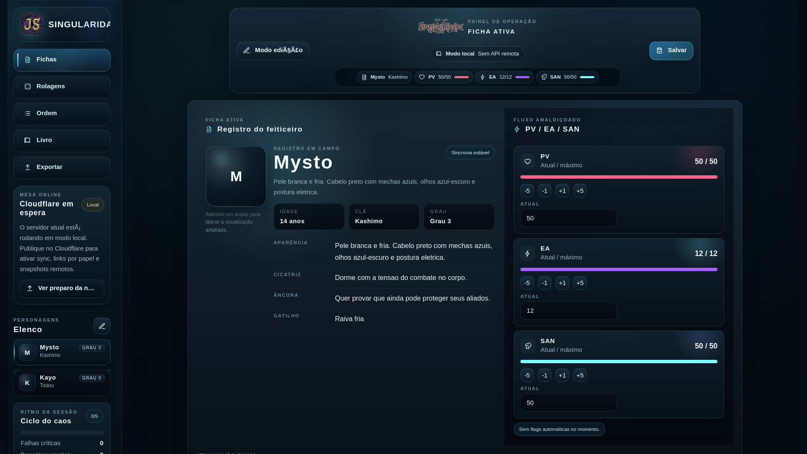Open the Fichas menu item
Image resolution: width=807 pixels, height=454 pixels.
[x=62, y=60]
